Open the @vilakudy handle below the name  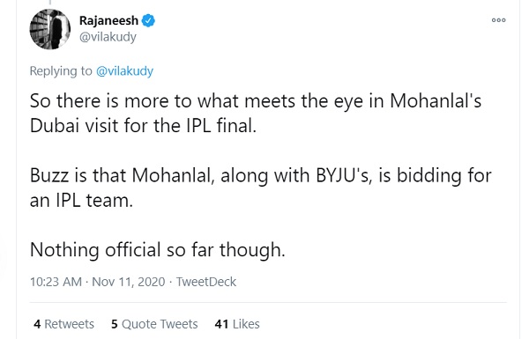coord(108,37)
